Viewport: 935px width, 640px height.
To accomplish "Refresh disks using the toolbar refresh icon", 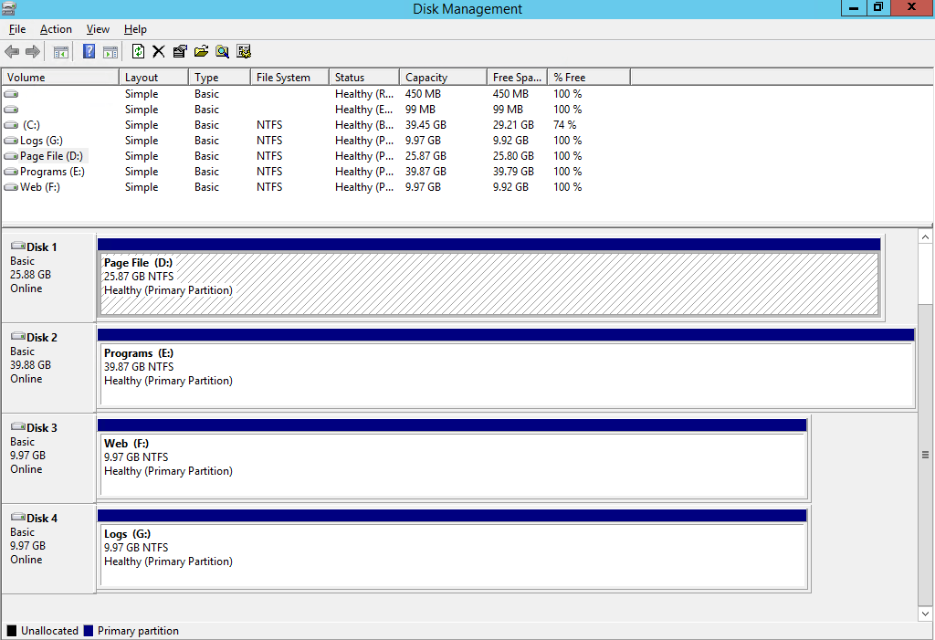I will (139, 51).
